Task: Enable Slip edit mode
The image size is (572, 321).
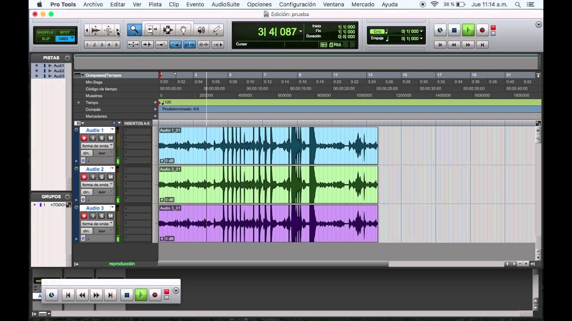Action: 46,39
